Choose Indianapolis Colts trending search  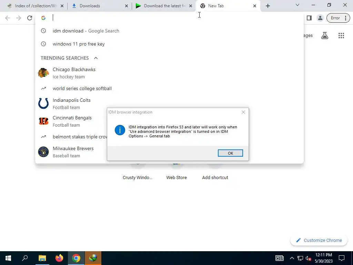pyautogui.click(x=169, y=104)
